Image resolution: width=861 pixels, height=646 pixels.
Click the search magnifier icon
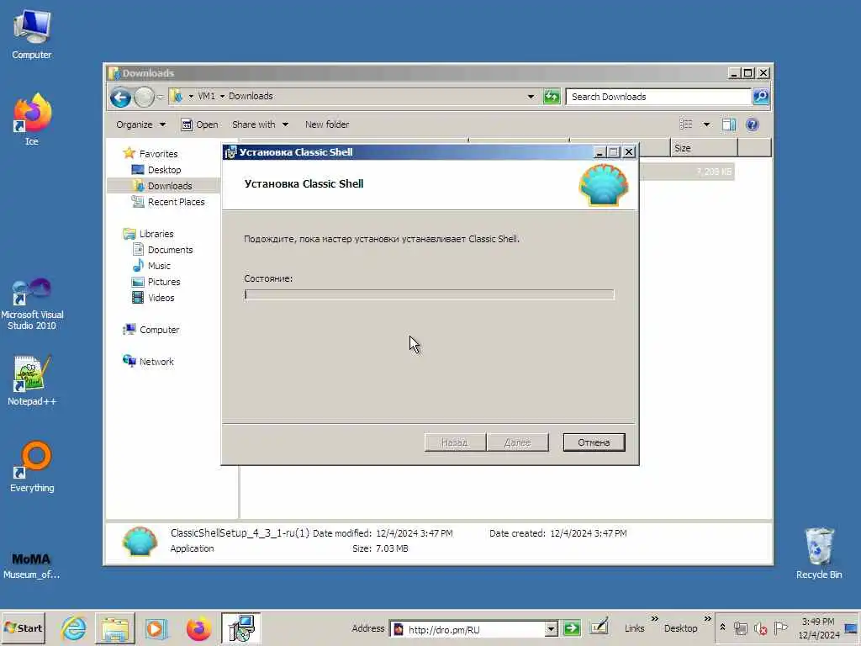pyautogui.click(x=760, y=97)
